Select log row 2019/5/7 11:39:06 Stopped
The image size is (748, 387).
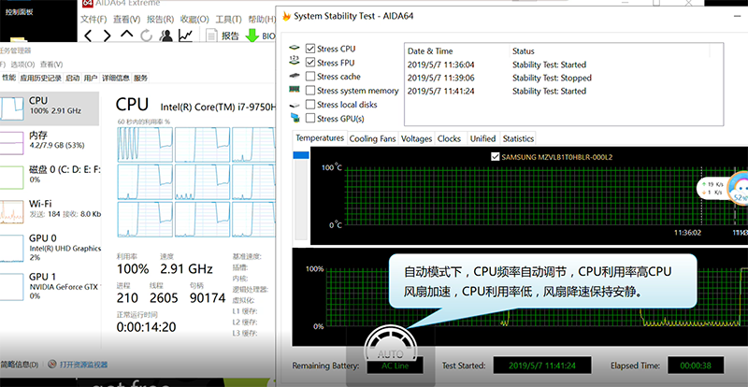point(564,78)
